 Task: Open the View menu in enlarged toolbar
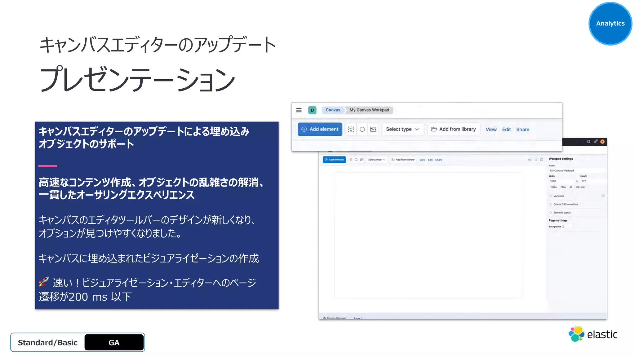[491, 130]
